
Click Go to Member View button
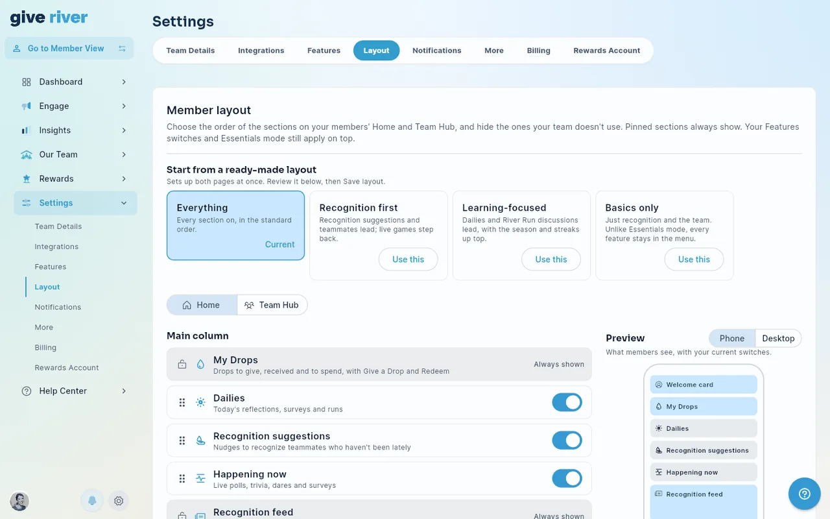click(69, 49)
